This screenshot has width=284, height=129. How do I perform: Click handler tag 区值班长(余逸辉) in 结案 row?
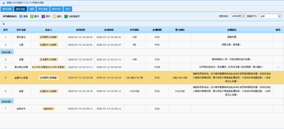49,91
